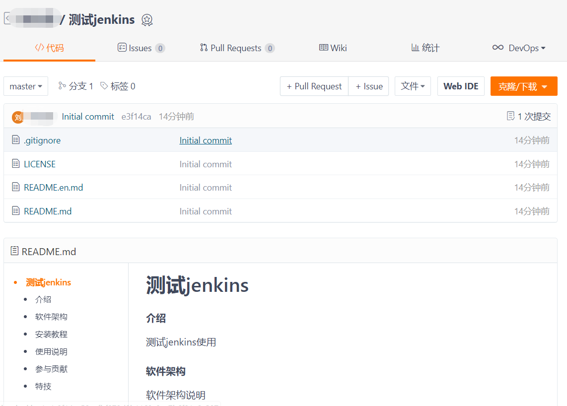Open the .gitignore file
Image resolution: width=567 pixels, height=406 pixels.
(42, 140)
